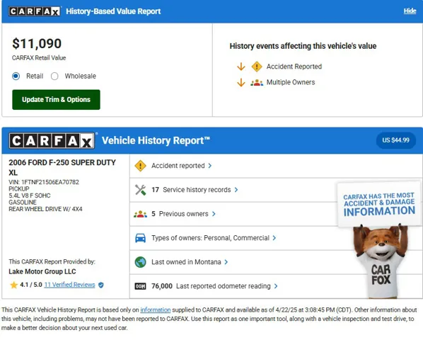Expand the Last reported odometer reading chevron
This screenshot has height=340, width=423.
pos(276,286)
